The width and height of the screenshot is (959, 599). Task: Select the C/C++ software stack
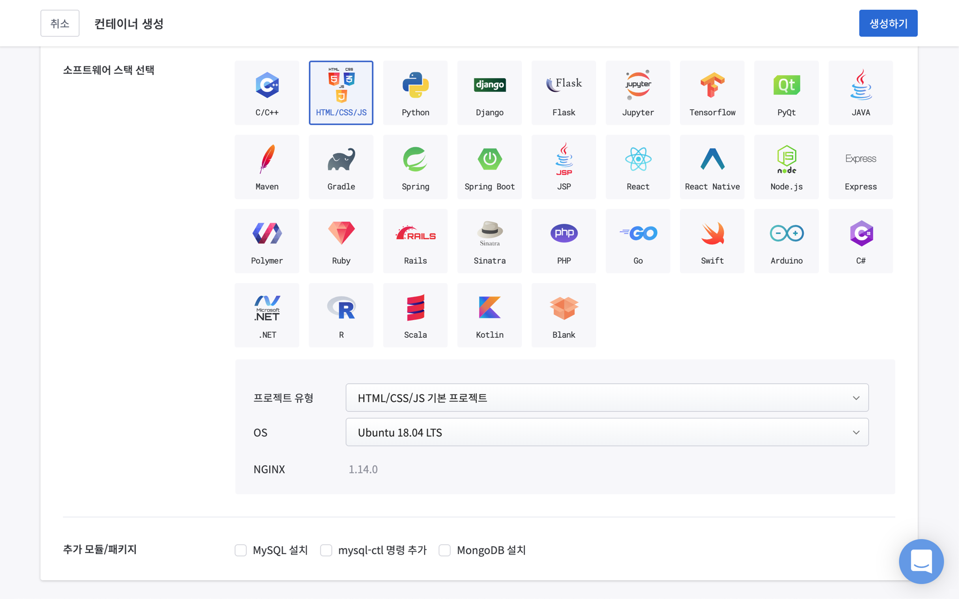pos(267,93)
